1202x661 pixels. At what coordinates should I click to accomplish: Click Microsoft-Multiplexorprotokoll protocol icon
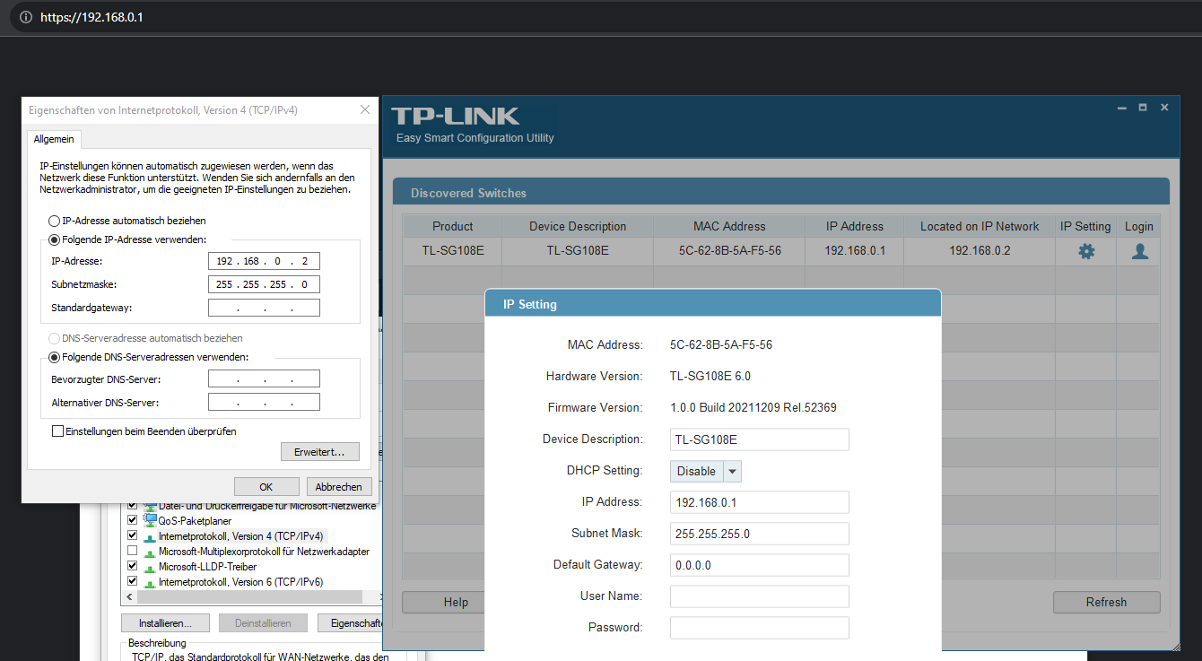click(150, 552)
